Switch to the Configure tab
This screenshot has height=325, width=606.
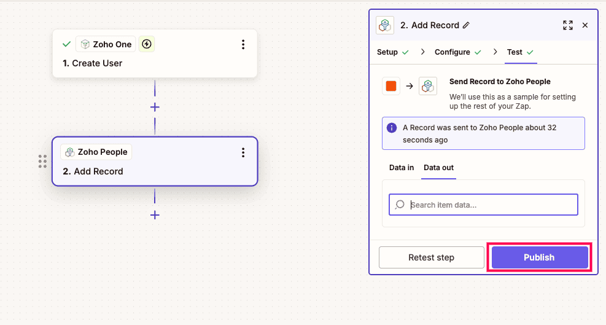point(453,52)
